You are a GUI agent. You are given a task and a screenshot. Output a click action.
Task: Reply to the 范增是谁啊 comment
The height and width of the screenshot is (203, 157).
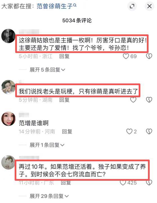coord(67,131)
